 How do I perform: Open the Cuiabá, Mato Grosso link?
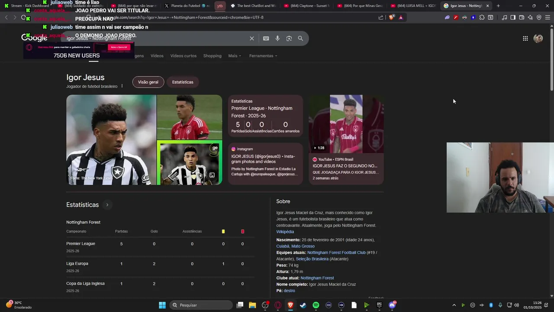(x=296, y=246)
